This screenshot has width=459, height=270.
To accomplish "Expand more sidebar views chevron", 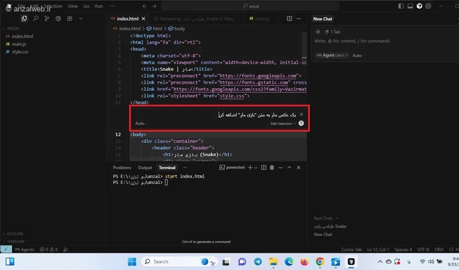I will 81,19.
